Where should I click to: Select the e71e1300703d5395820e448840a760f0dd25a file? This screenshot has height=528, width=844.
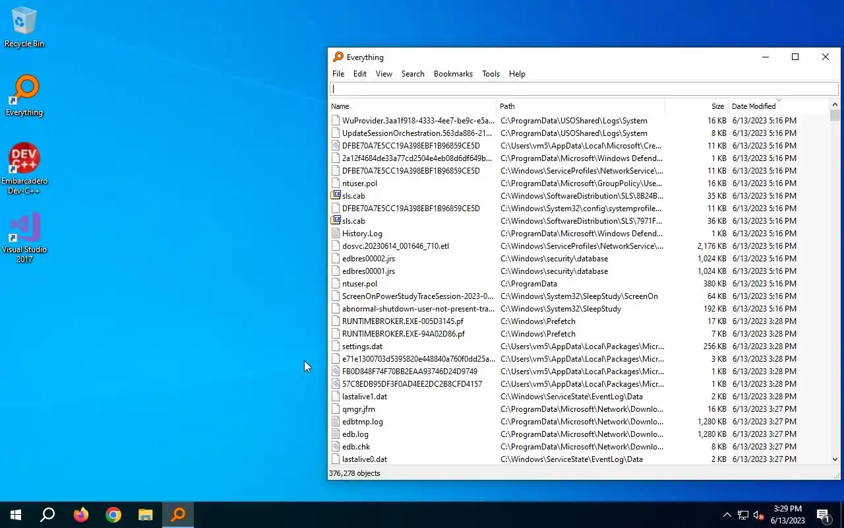click(579, 359)
